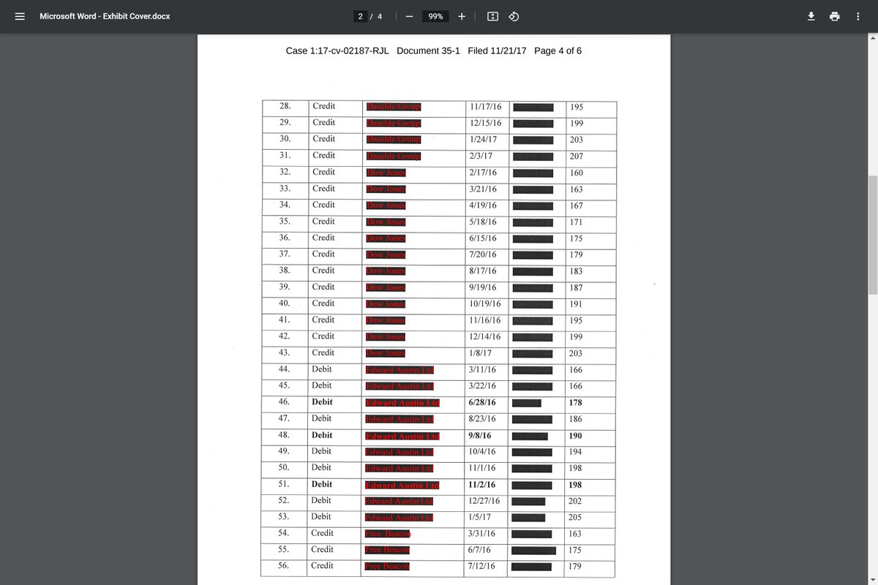The width and height of the screenshot is (878, 585).
Task: Click the document title Exhibit Cover.docx
Action: pos(105,16)
